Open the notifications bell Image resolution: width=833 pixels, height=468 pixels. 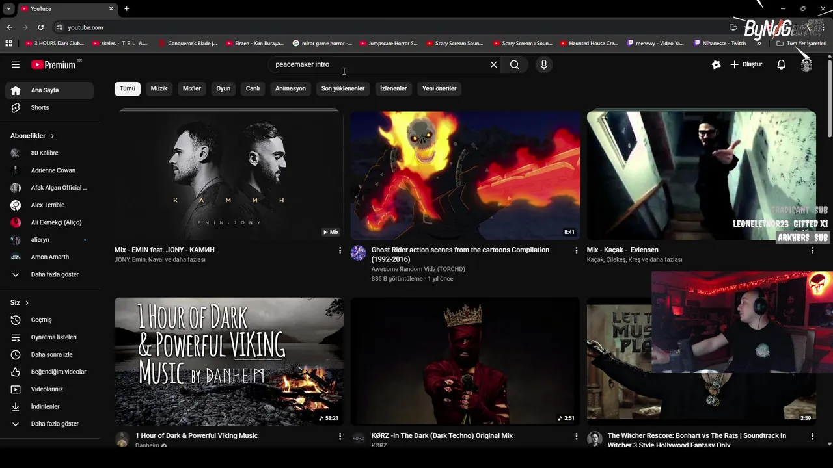[782, 64]
